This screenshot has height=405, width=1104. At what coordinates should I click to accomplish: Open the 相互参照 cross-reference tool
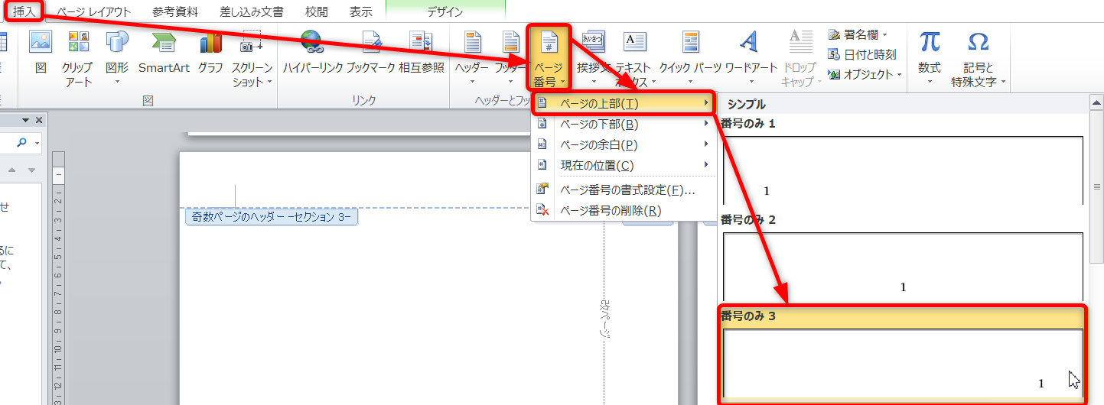pos(422,53)
